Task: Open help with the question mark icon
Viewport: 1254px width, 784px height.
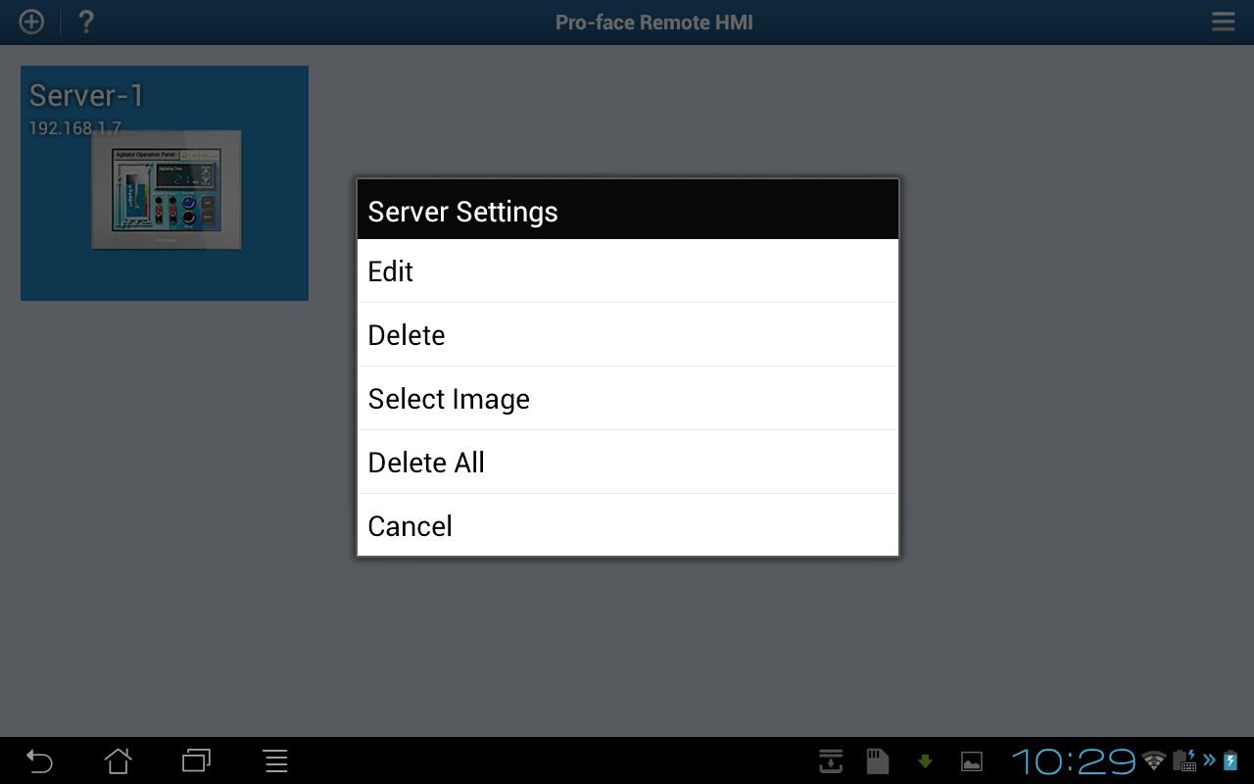Action: (x=86, y=22)
